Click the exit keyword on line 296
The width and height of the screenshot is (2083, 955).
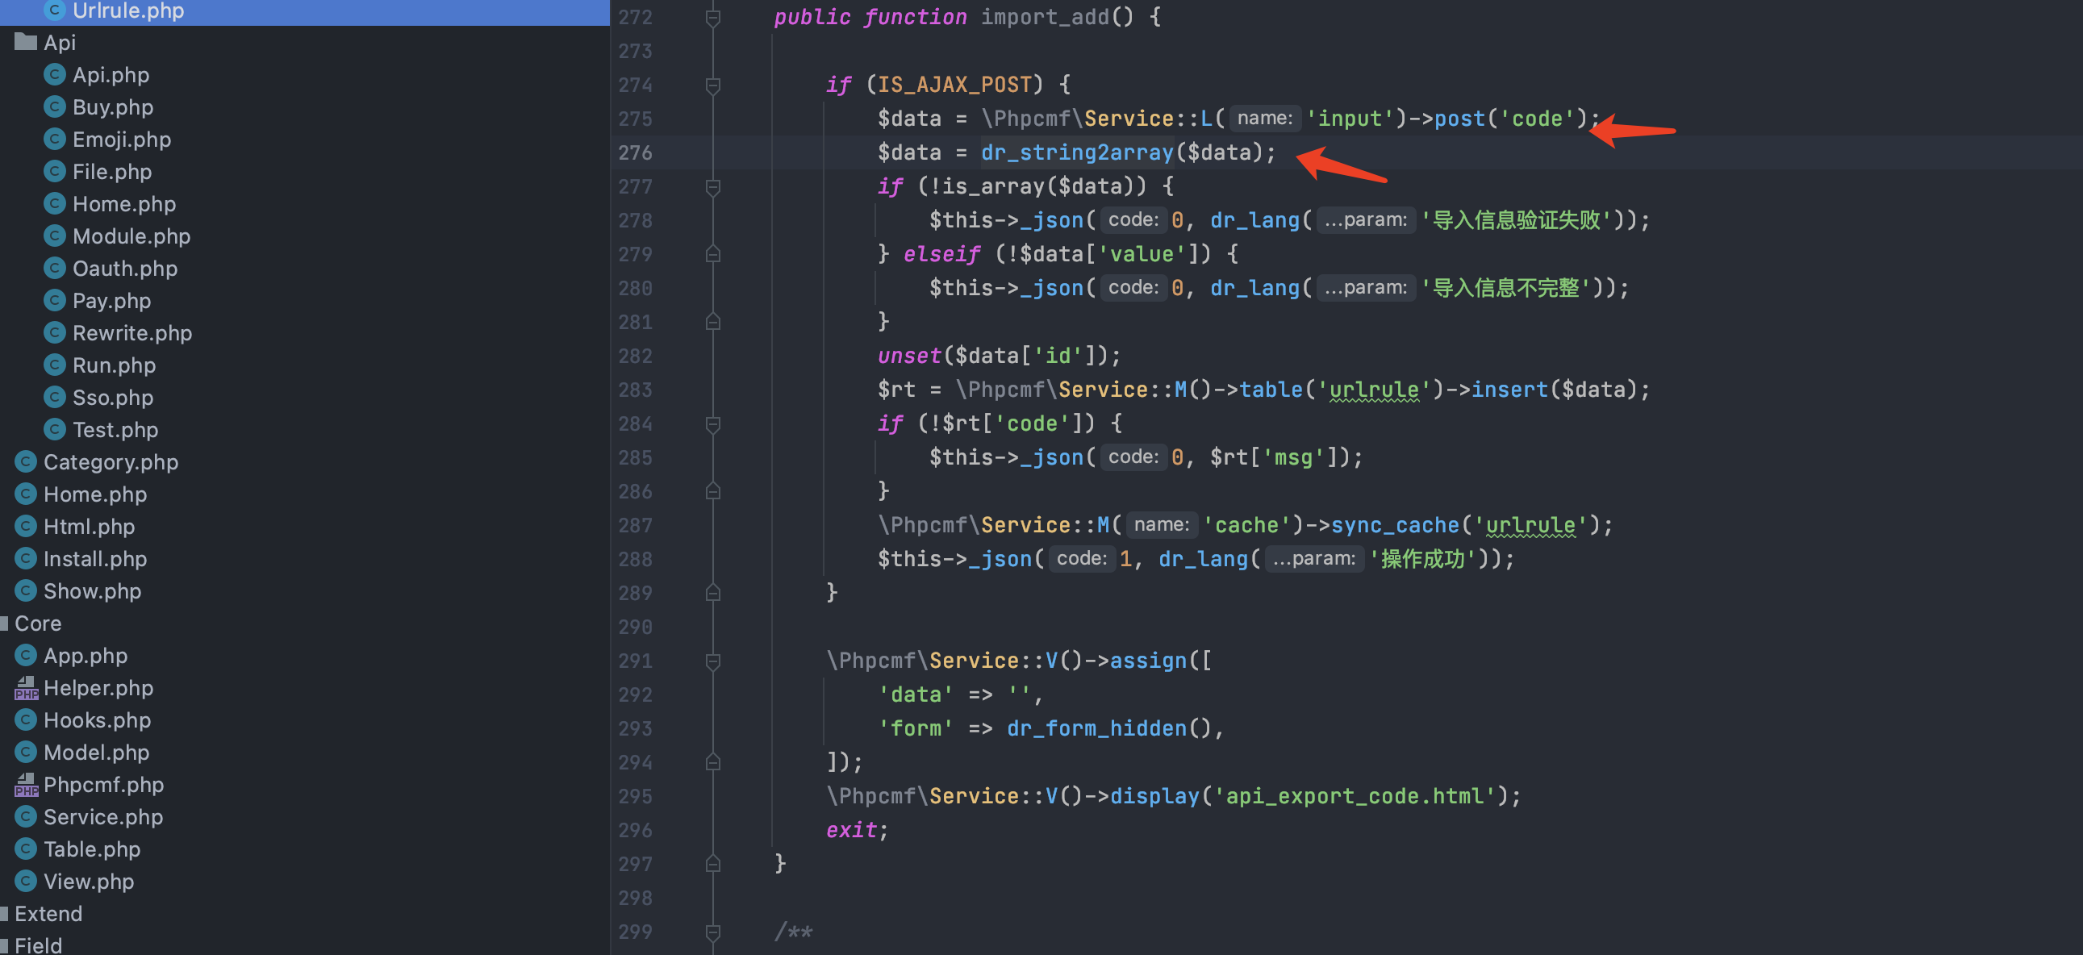[x=851, y=831]
